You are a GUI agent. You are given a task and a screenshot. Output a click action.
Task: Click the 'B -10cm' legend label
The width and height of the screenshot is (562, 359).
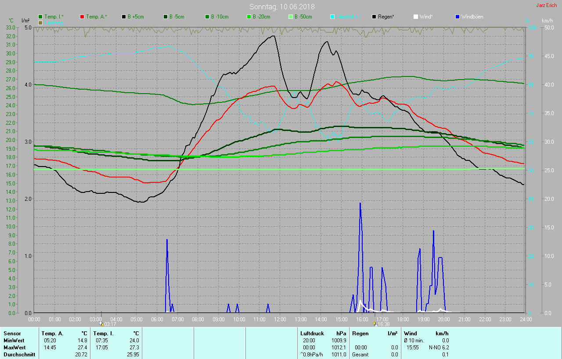pos(220,17)
